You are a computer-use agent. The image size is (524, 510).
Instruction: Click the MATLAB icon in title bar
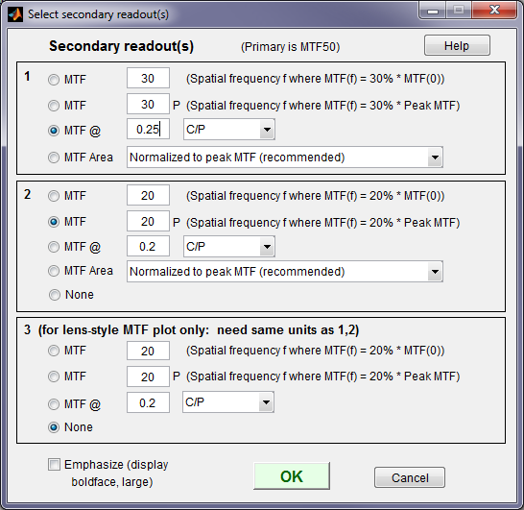click(x=15, y=14)
